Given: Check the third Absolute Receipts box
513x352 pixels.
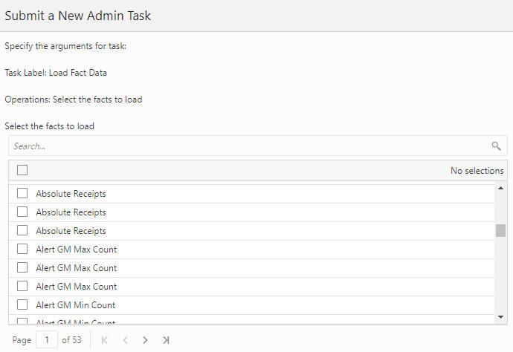Looking at the screenshot, I should (x=22, y=230).
